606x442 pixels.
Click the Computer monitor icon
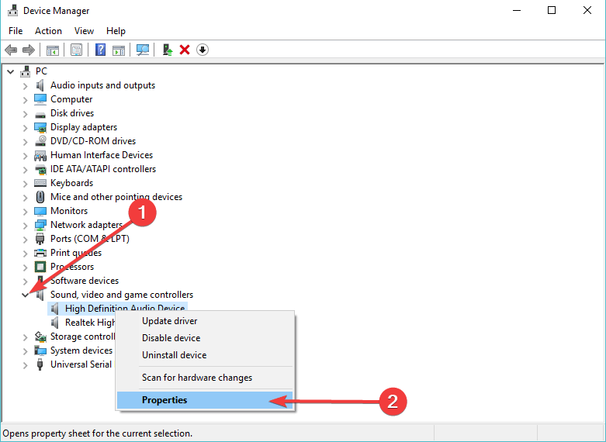click(x=40, y=99)
